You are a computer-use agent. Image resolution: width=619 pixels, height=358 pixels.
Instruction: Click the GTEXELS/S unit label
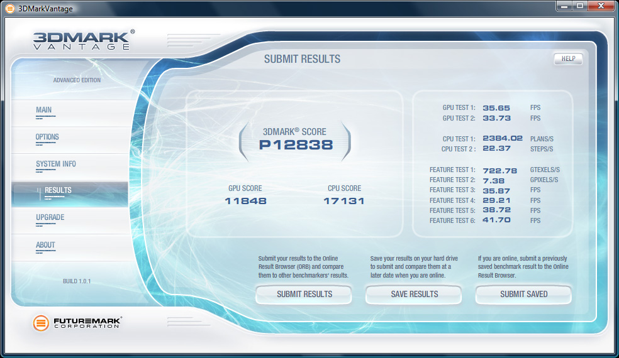(545, 170)
